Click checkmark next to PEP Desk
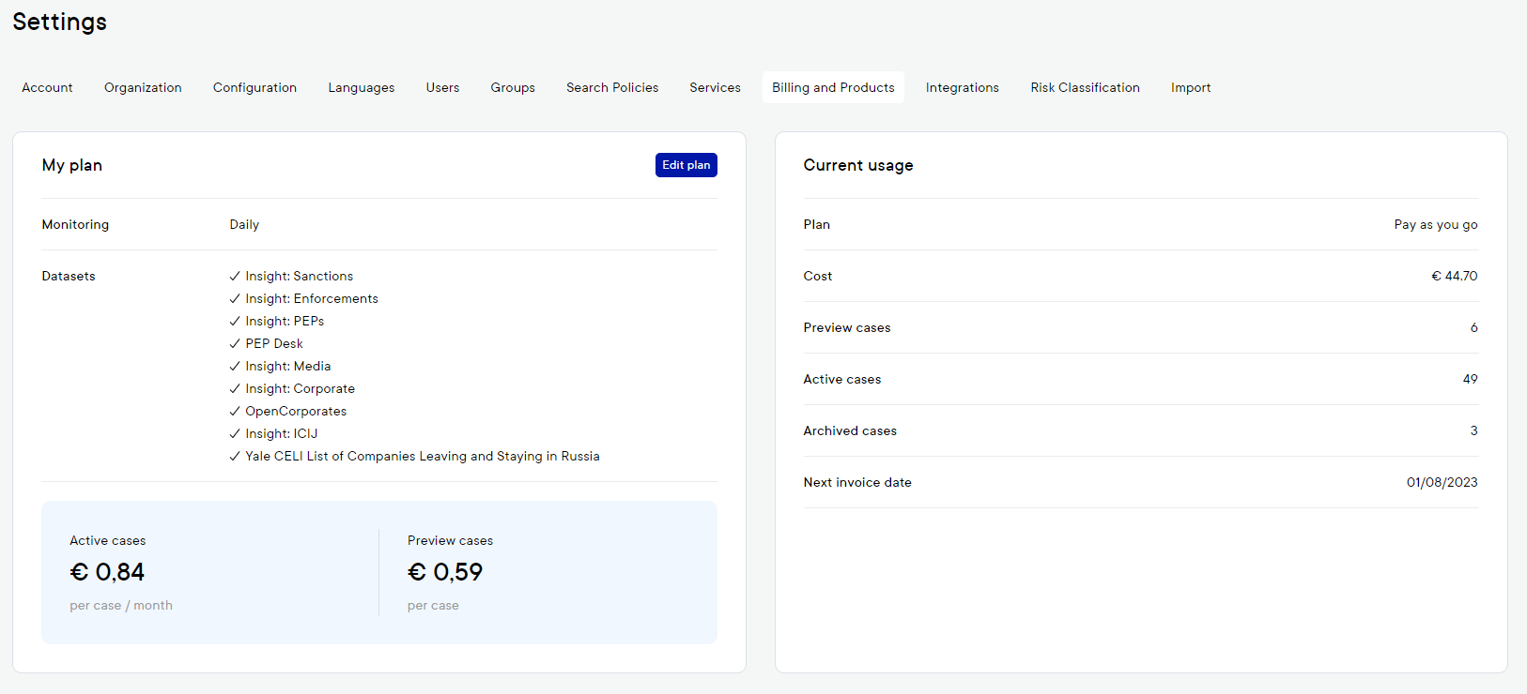Viewport: 1527px width, 694px height. click(x=235, y=343)
